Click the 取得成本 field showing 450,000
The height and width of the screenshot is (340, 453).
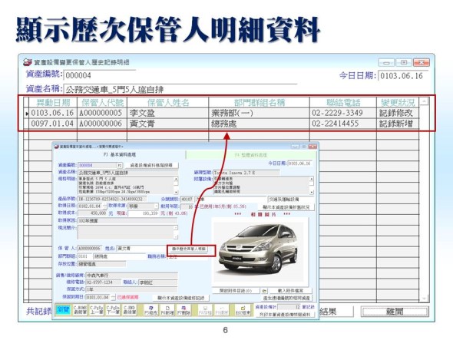[x=92, y=213]
